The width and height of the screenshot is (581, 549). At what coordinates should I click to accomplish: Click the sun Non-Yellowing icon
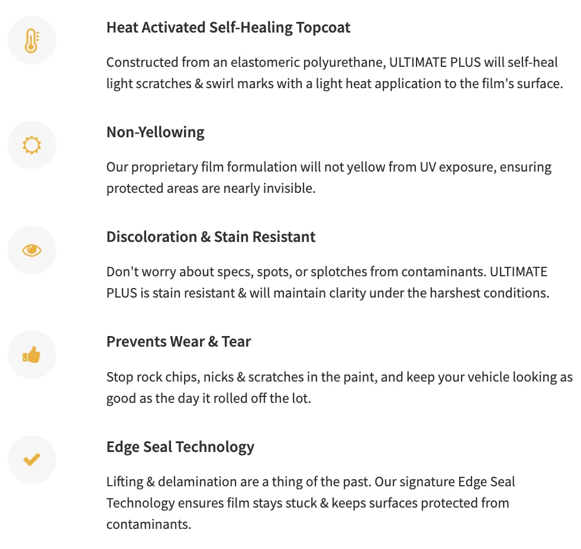(x=32, y=145)
